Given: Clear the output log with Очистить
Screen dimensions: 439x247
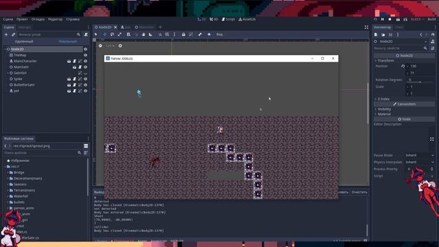Looking at the screenshot, I should tap(359, 192).
